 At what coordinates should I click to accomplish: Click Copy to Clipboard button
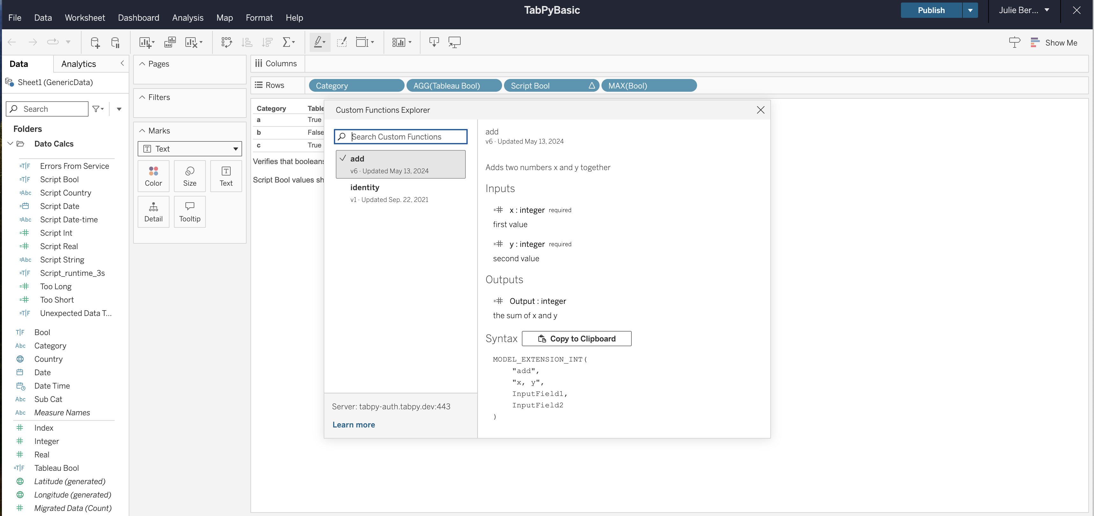[x=576, y=338]
